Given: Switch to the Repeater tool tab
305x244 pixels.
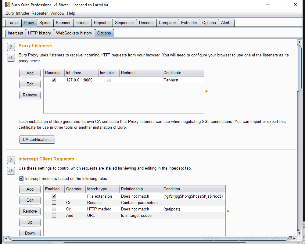Looking at the screenshot, I should 102,23.
